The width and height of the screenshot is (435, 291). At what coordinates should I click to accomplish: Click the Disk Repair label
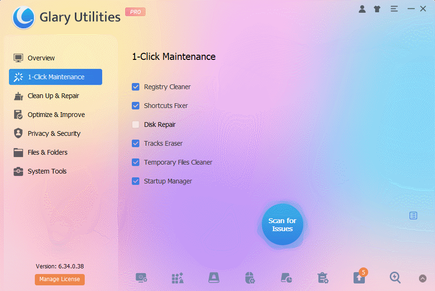point(160,125)
